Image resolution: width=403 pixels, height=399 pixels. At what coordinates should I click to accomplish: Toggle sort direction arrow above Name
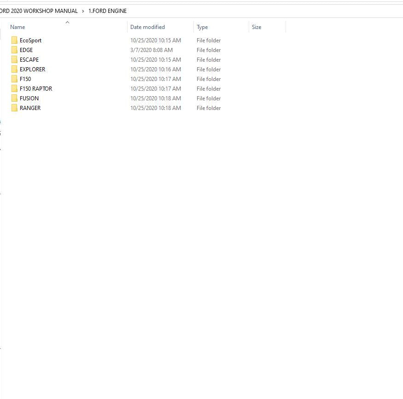pyautogui.click(x=67, y=22)
